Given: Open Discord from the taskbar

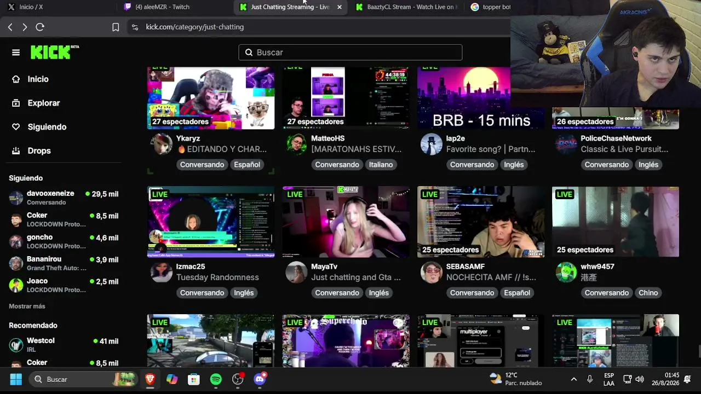Looking at the screenshot, I should click(260, 379).
